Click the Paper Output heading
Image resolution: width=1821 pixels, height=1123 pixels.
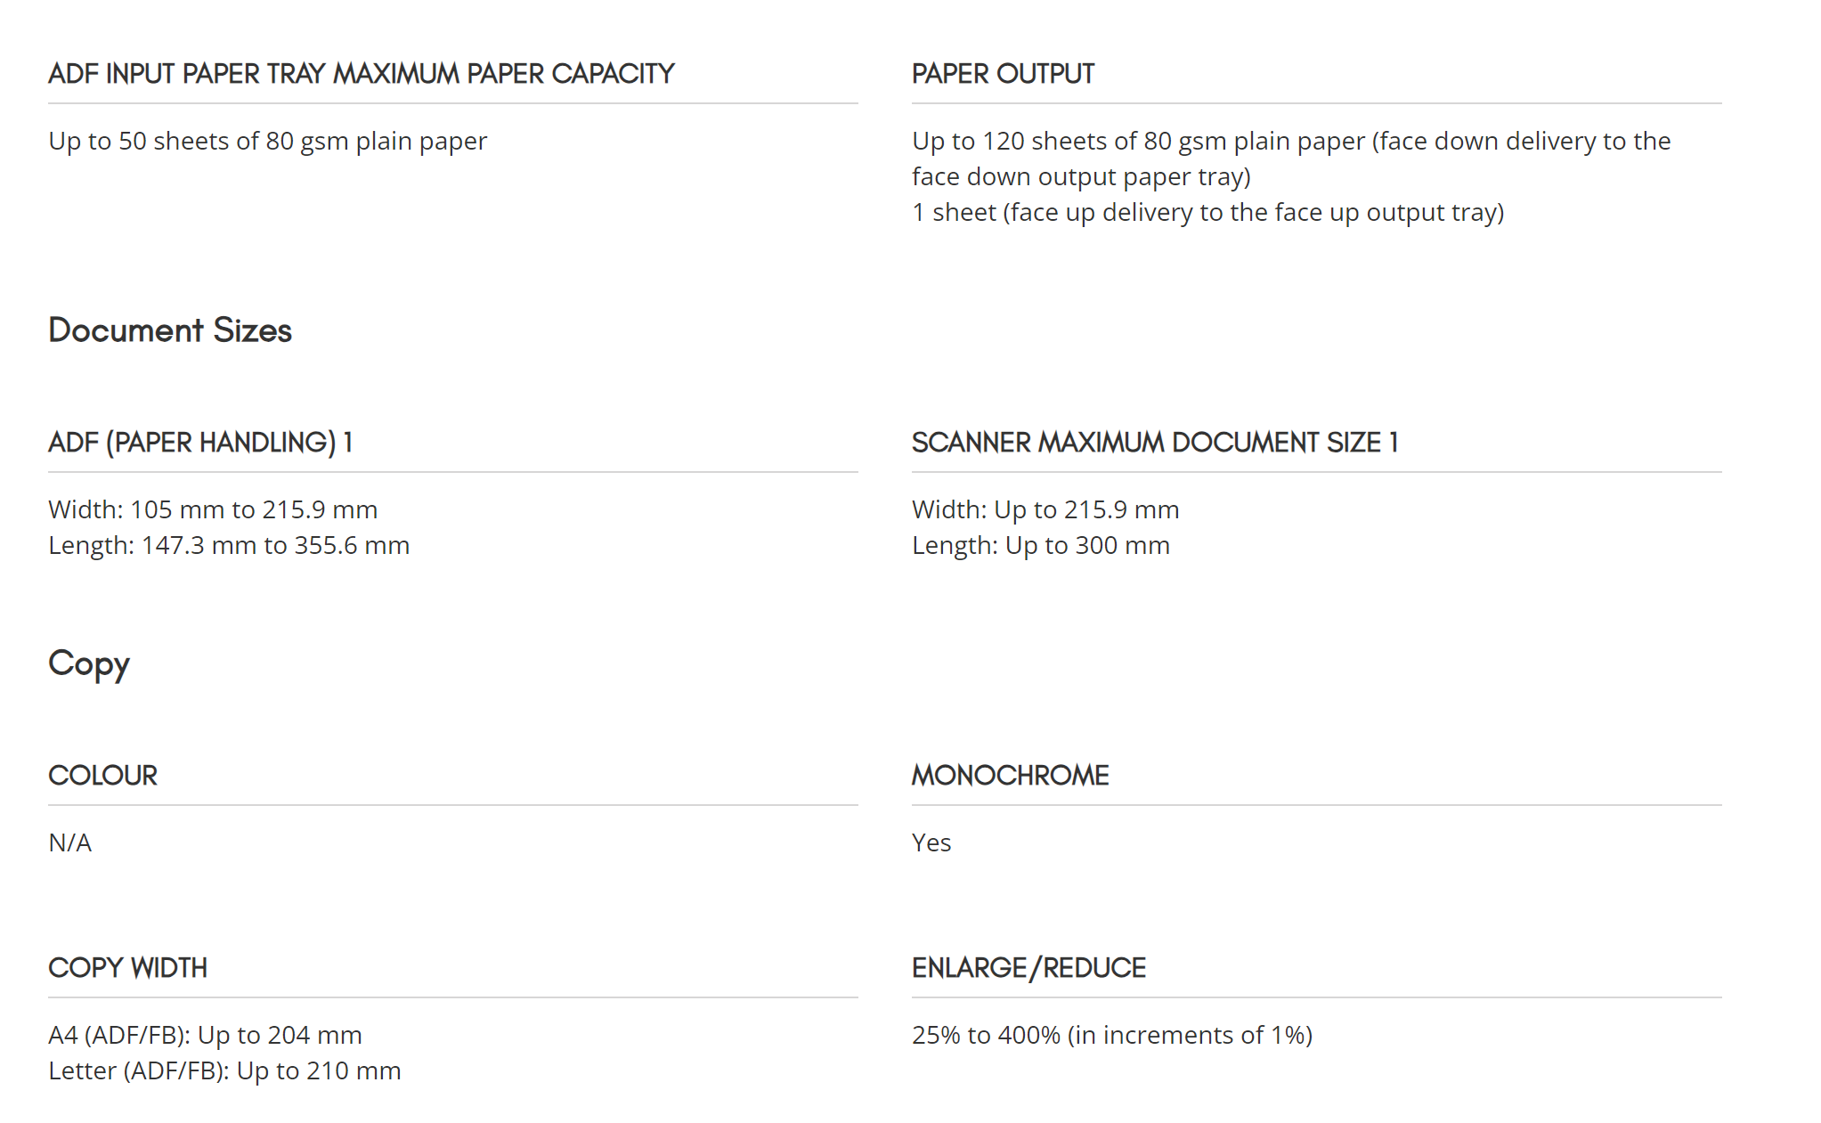1003,73
